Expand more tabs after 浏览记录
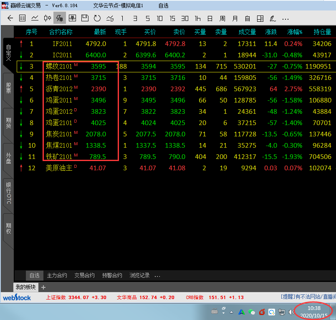The height and width of the screenshot is (320, 336). [157, 276]
